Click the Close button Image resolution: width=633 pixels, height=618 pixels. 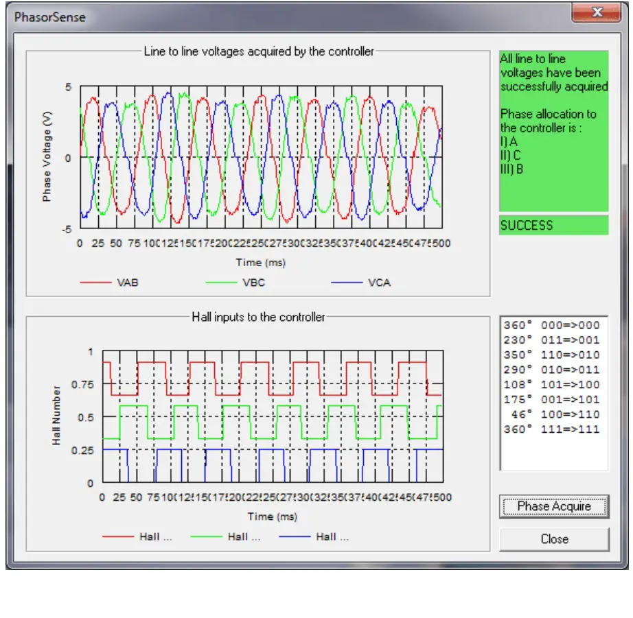pos(553,538)
